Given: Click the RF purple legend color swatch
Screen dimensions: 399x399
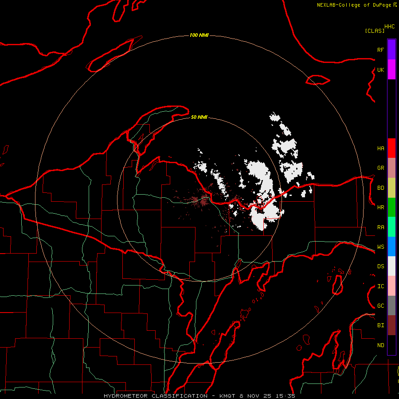Looking at the screenshot, I should point(391,50).
